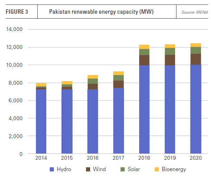Click the blue Hydro legend swatch

coord(52,169)
